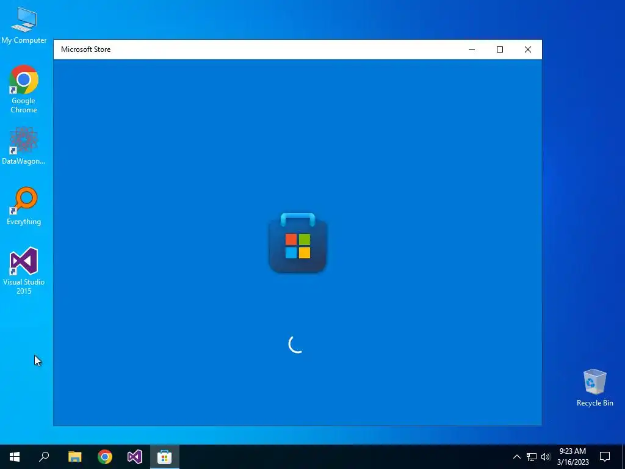Image resolution: width=625 pixels, height=469 pixels.
Task: Click the Show desktop strip
Action: (x=623, y=457)
